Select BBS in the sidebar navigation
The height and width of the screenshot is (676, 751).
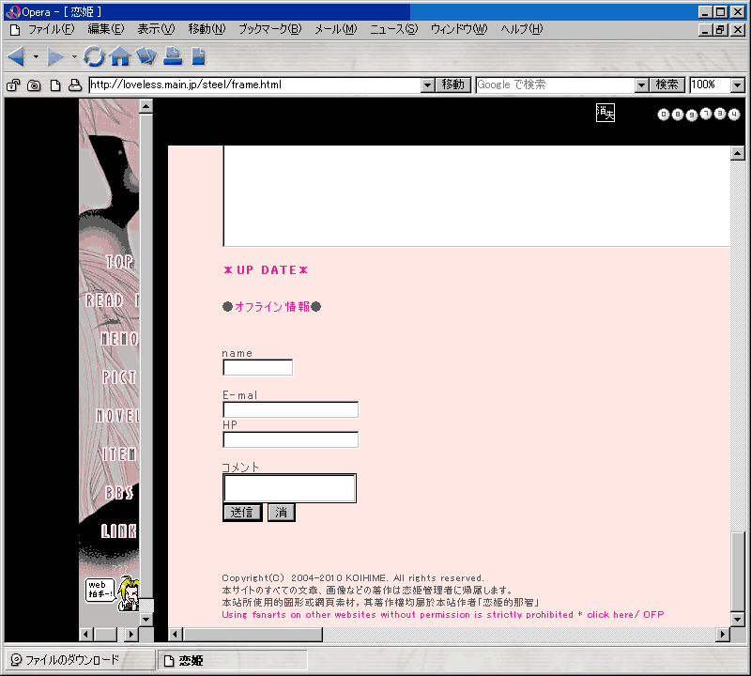click(119, 493)
